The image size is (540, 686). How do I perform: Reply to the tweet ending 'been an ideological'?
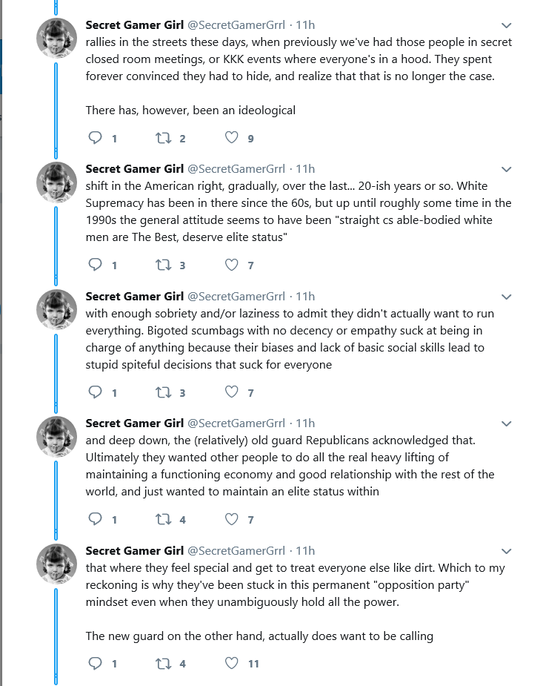point(96,138)
